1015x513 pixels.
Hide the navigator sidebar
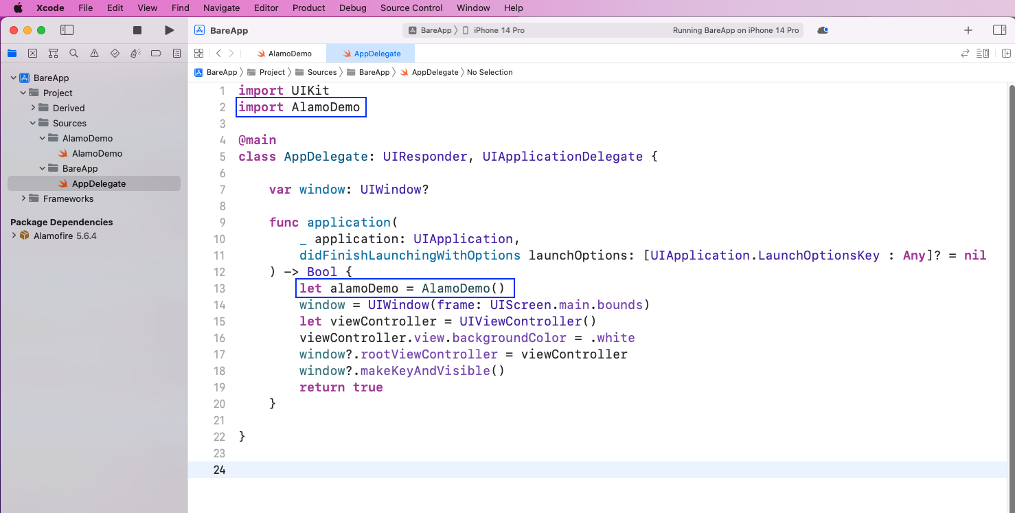[x=67, y=30]
